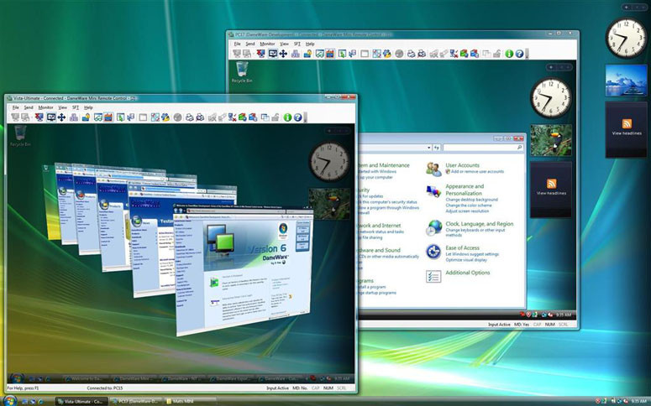Image resolution: width=651 pixels, height=406 pixels.
Task: Select purple network computers icon in PC17 toolbar
Action: [x=296, y=54]
